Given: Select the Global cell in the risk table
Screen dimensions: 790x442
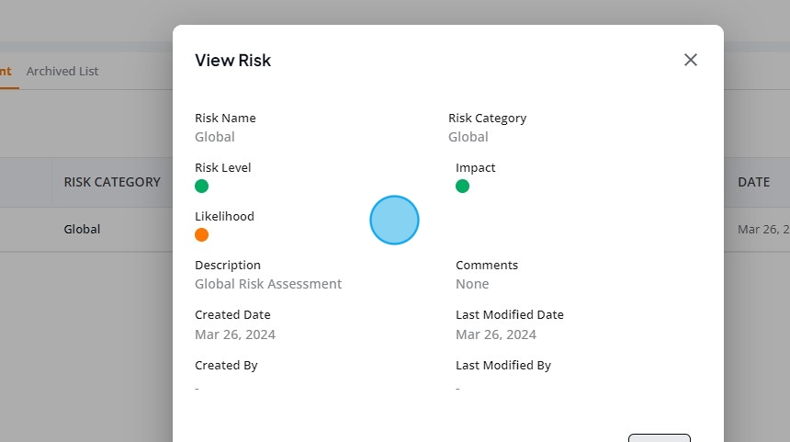Looking at the screenshot, I should point(82,230).
